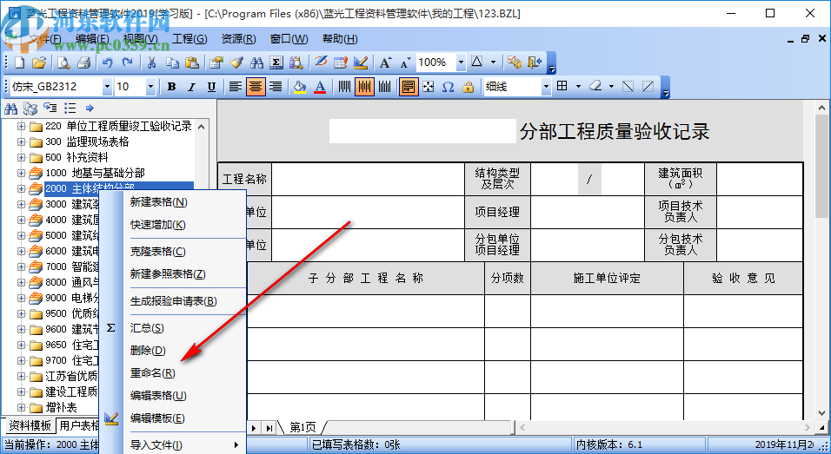Viewport: 831px width, 454px height.
Task: Align text to the left
Action: point(236,86)
